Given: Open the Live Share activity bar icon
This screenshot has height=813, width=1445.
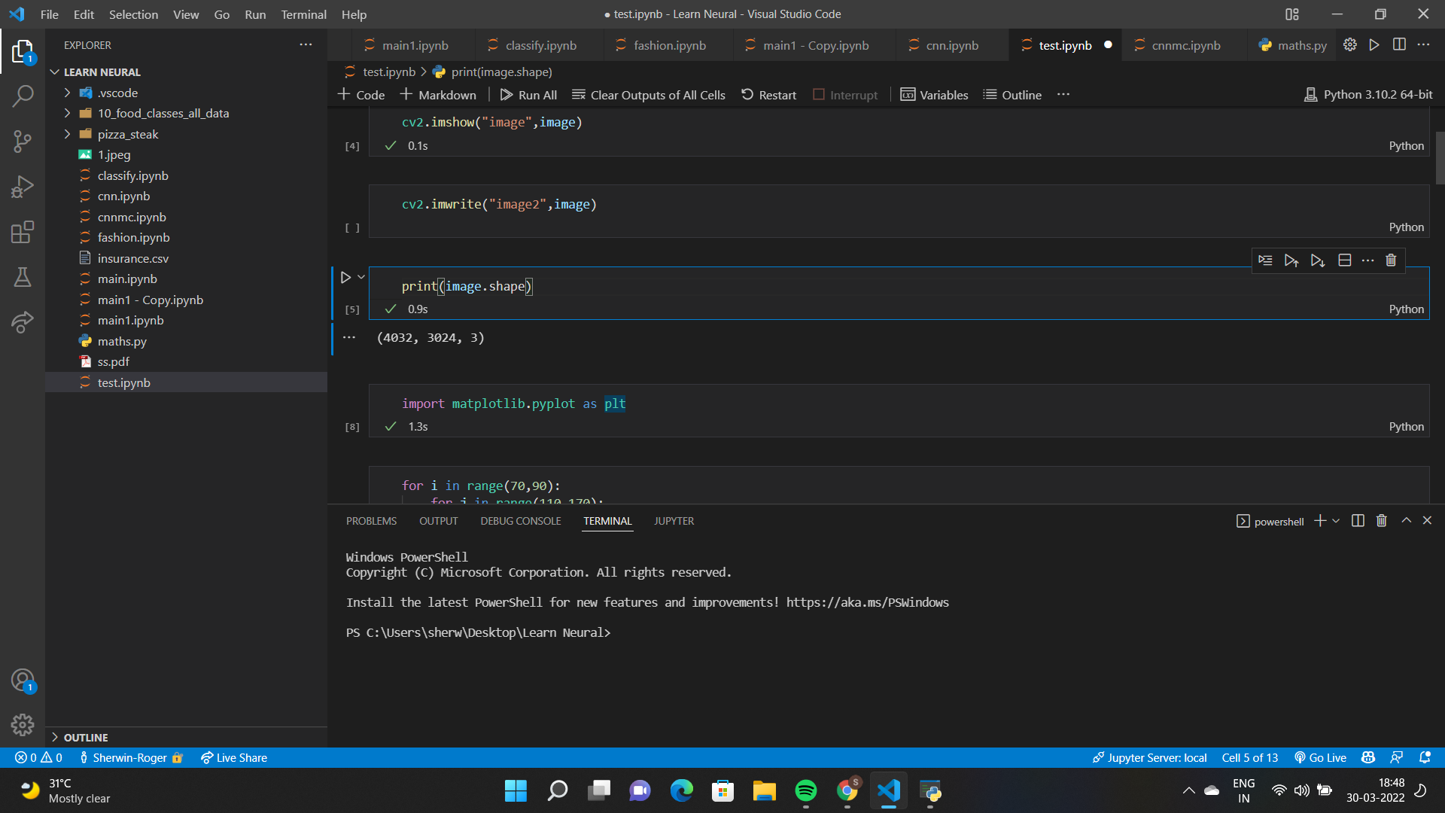Looking at the screenshot, I should pos(23,322).
